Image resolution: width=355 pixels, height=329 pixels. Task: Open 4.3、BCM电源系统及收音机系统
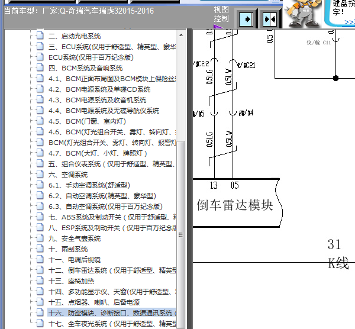click(x=98, y=100)
